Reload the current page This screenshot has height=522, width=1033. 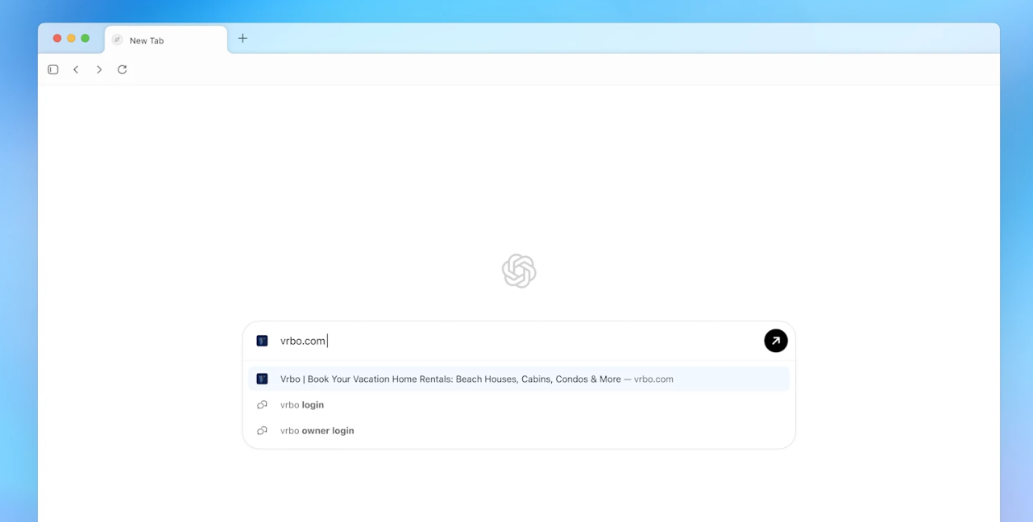coord(122,70)
